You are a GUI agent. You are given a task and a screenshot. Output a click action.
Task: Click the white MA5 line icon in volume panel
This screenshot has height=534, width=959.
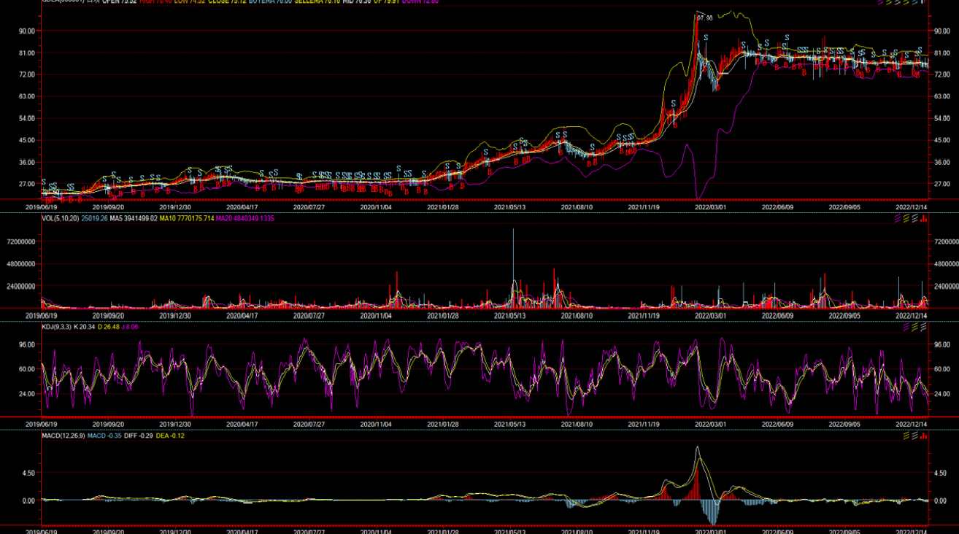(x=915, y=218)
